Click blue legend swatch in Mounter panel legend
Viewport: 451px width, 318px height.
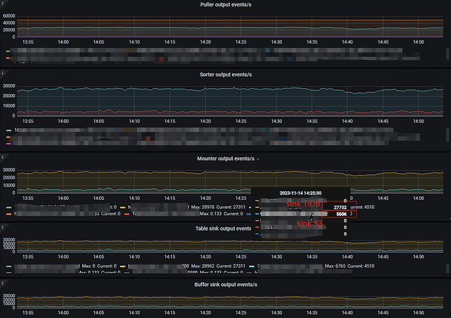[249, 214]
